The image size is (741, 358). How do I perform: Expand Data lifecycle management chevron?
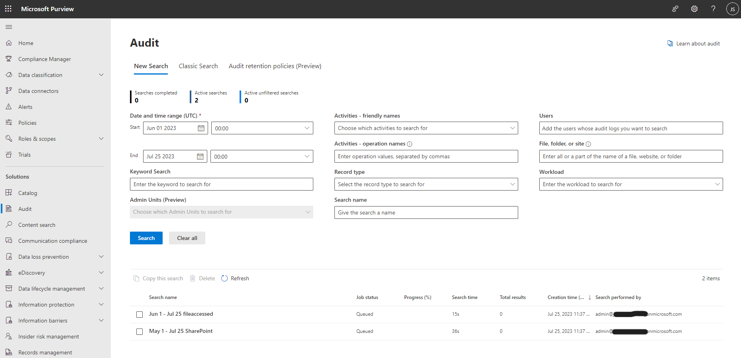click(101, 288)
